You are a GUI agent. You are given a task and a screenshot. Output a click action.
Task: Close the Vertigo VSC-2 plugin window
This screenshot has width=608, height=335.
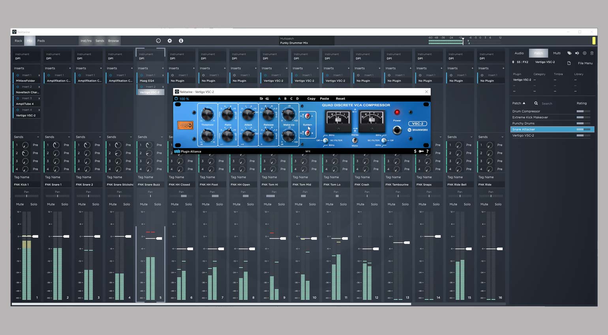tap(426, 92)
